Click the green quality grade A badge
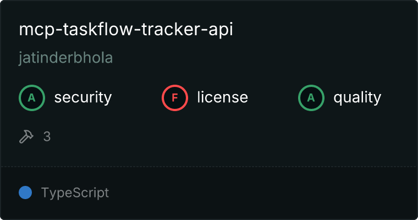Image resolution: width=418 pixels, height=220 pixels. click(311, 98)
